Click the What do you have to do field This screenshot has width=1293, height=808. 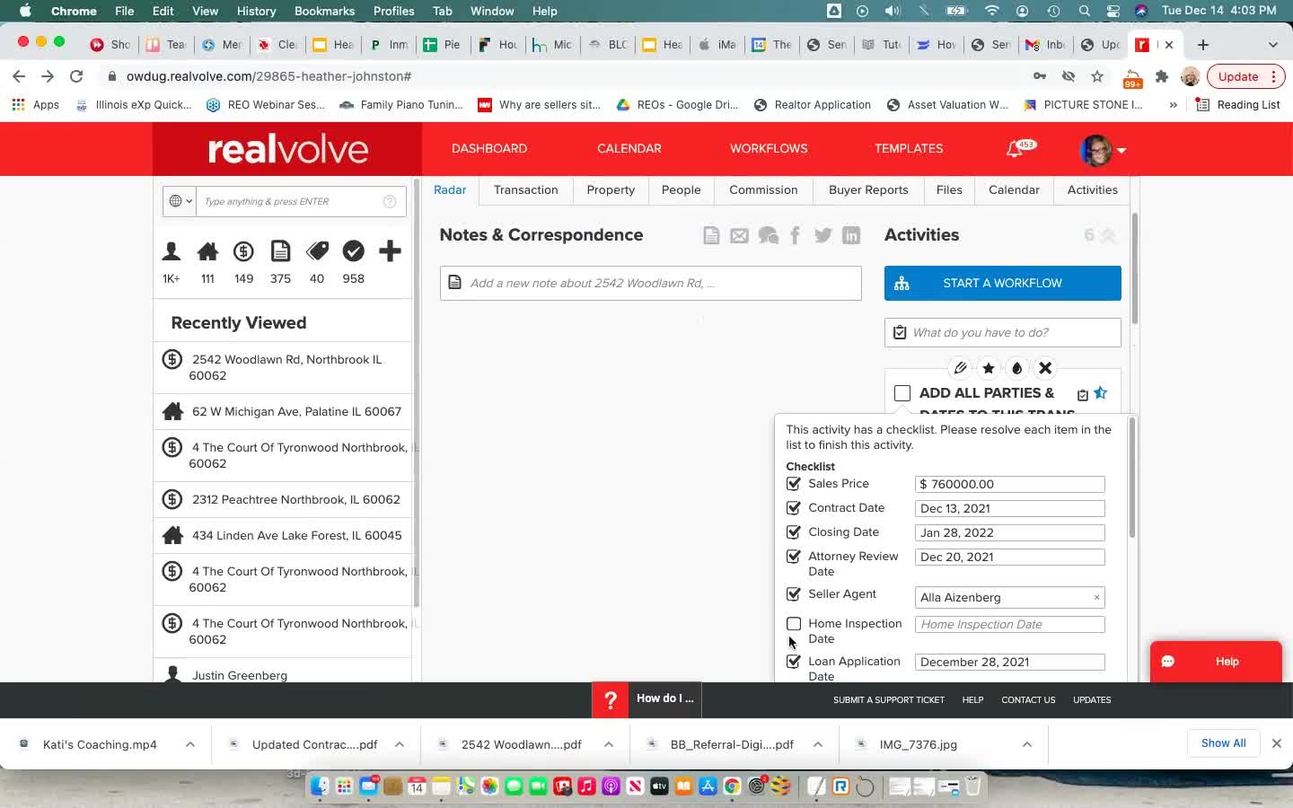[x=1002, y=333]
